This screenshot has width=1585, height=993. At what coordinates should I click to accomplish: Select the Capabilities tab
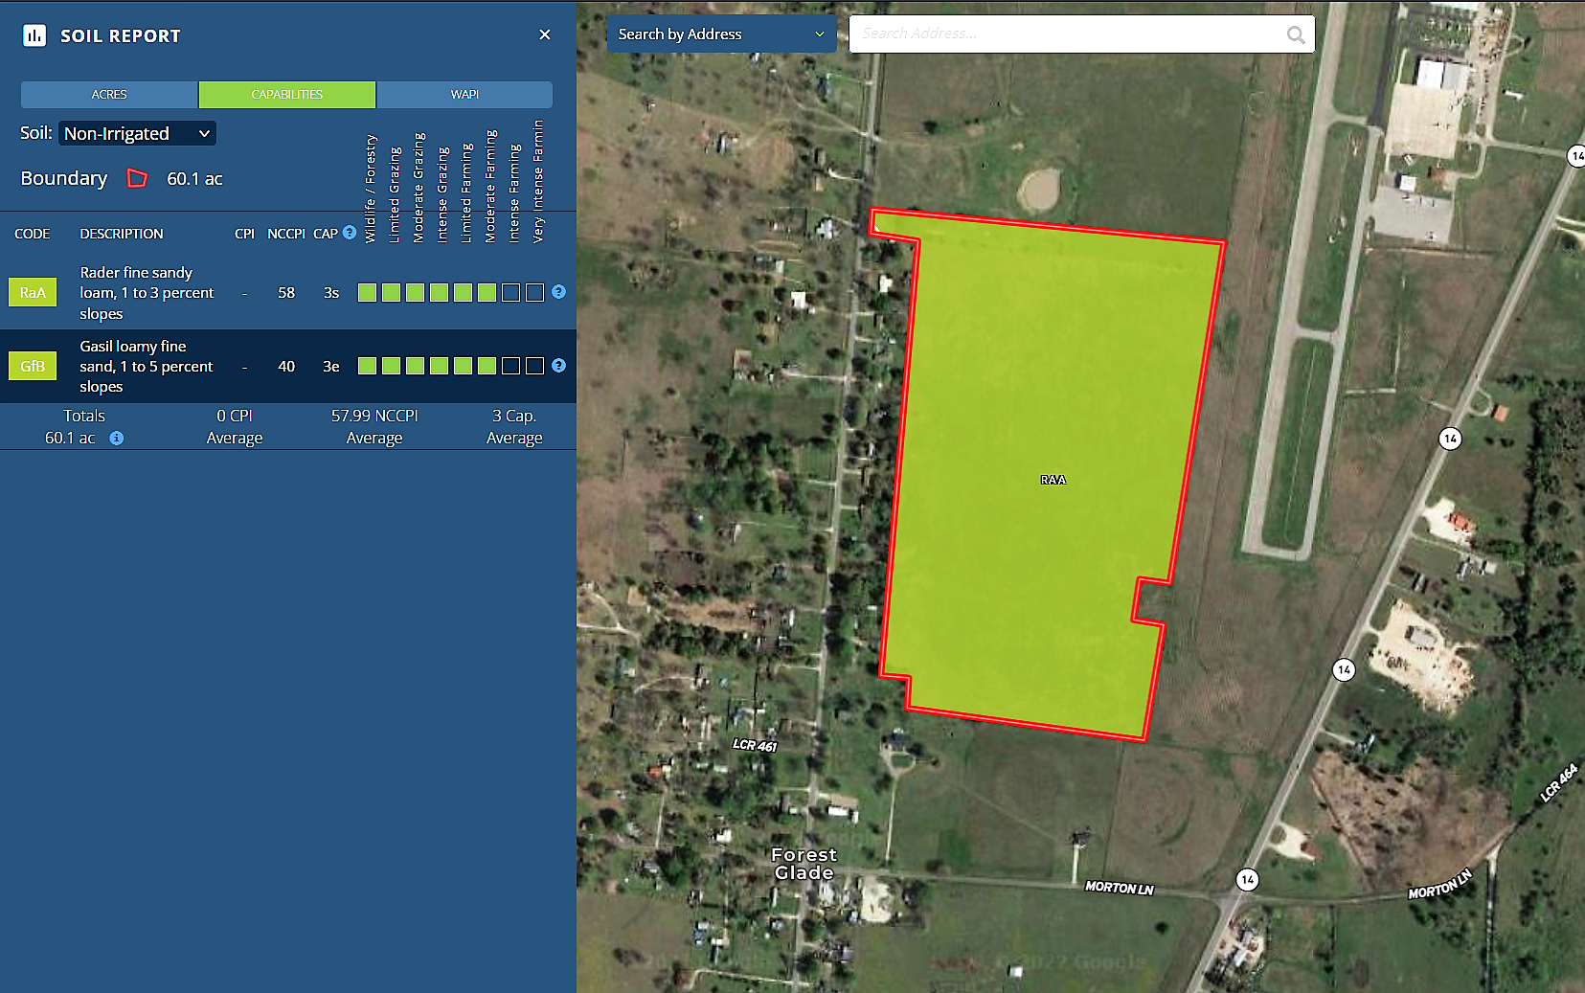tap(287, 95)
